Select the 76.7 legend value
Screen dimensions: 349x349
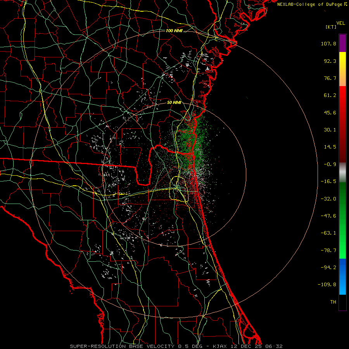[x=330, y=78]
